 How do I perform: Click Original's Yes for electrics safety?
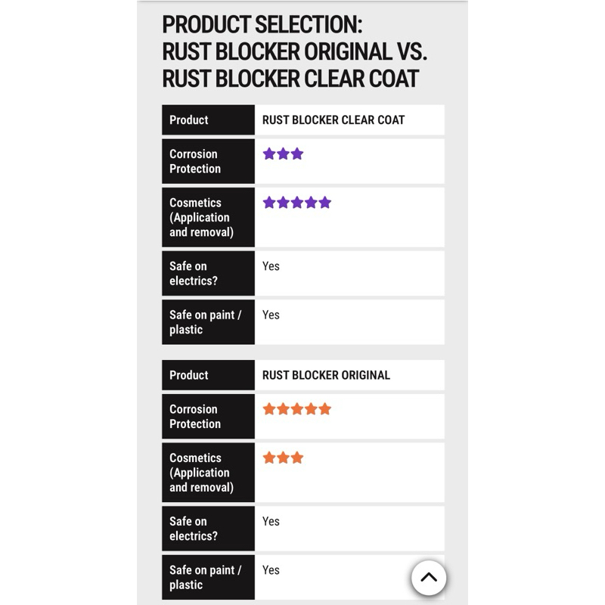pos(271,521)
